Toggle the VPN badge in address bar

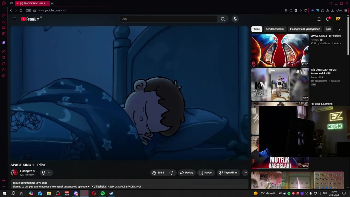(x=28, y=10)
